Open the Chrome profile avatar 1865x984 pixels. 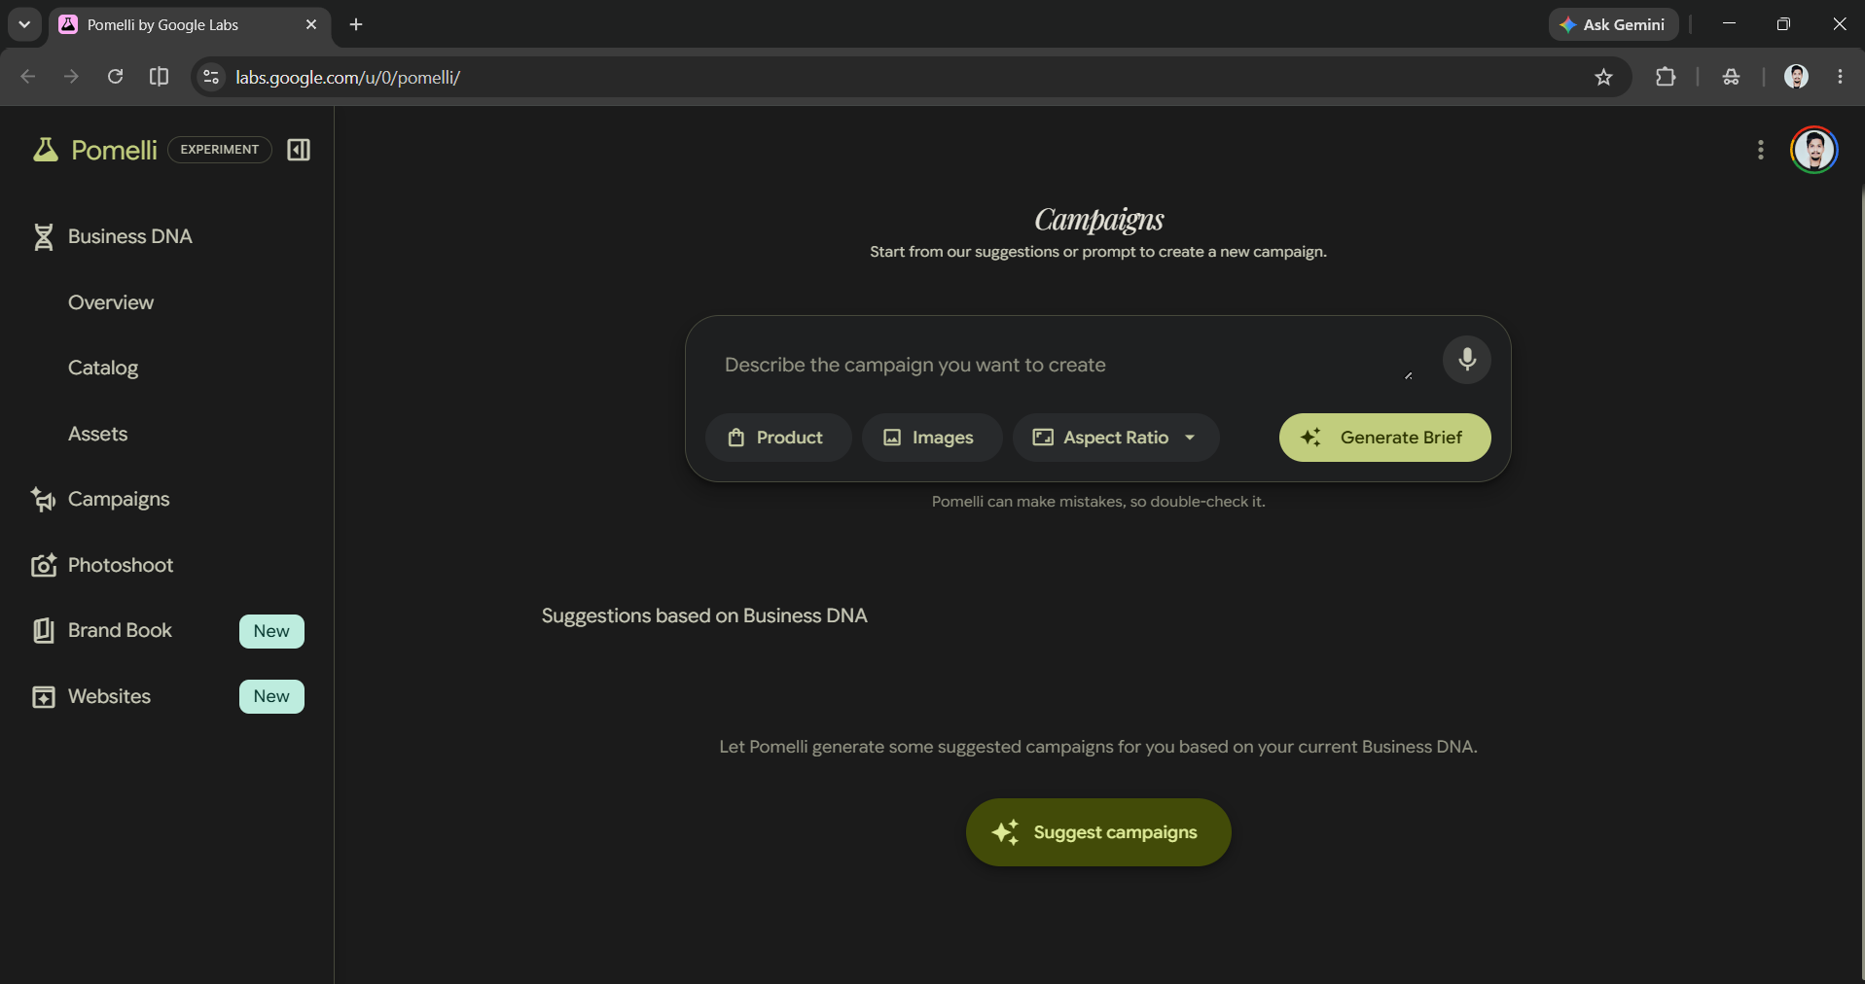tap(1796, 77)
